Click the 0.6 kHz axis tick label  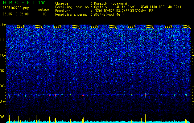click(x=3, y=117)
